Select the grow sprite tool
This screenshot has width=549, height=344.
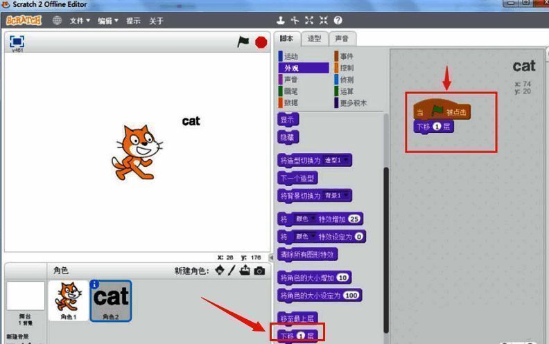[x=309, y=21]
